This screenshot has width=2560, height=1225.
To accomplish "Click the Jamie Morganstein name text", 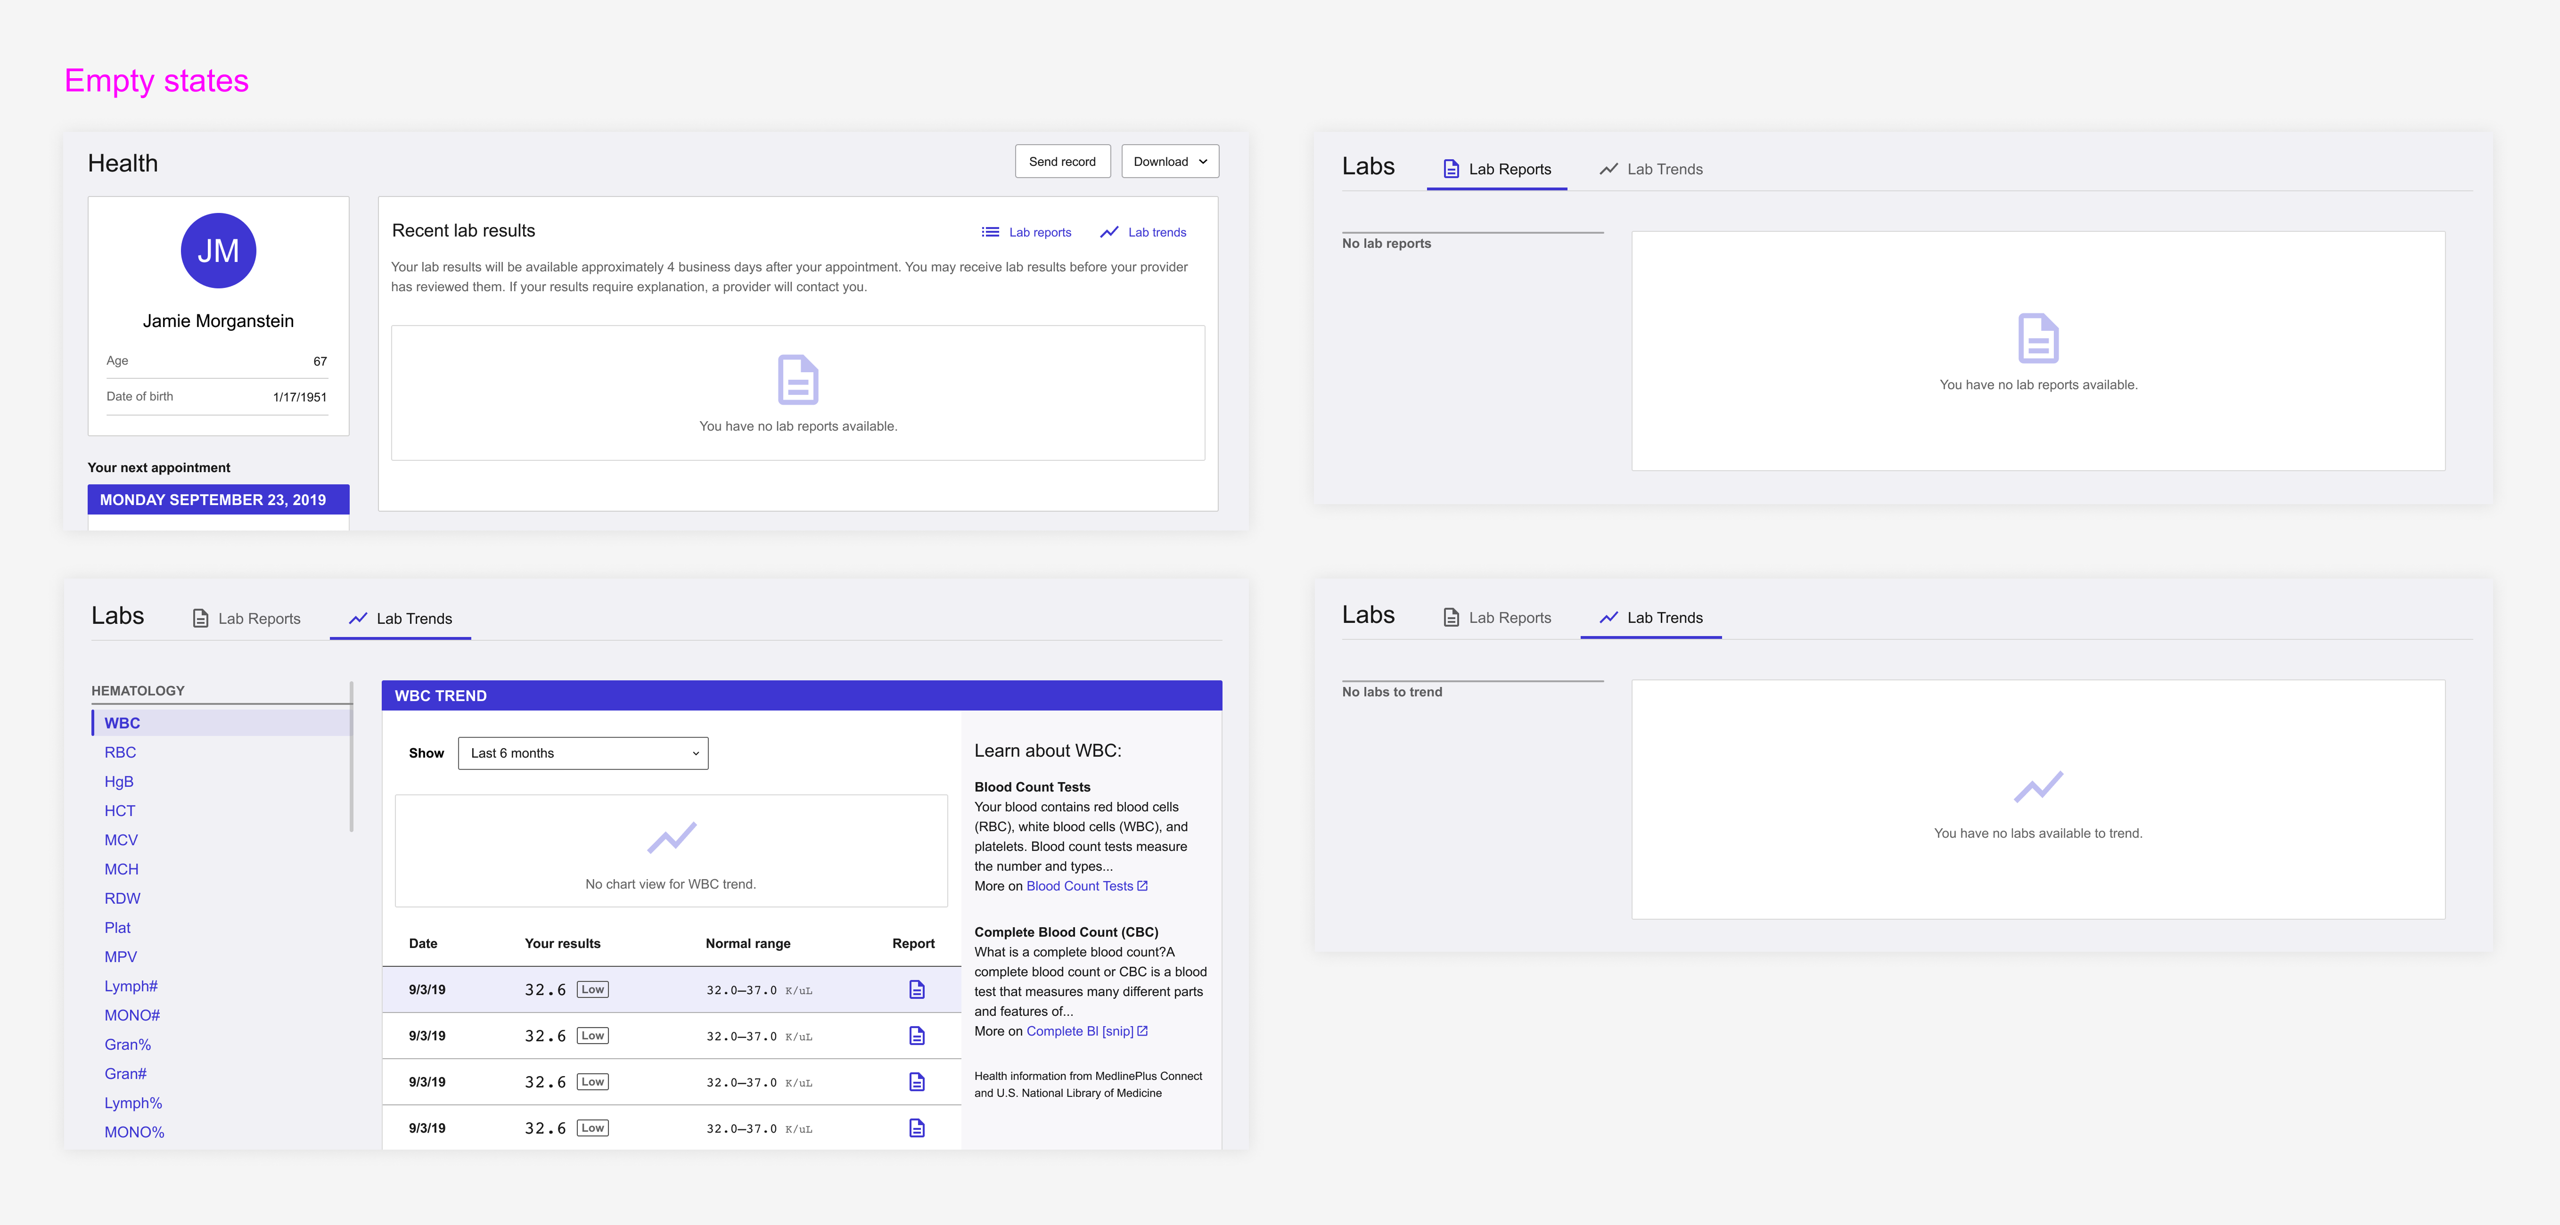I will point(218,321).
